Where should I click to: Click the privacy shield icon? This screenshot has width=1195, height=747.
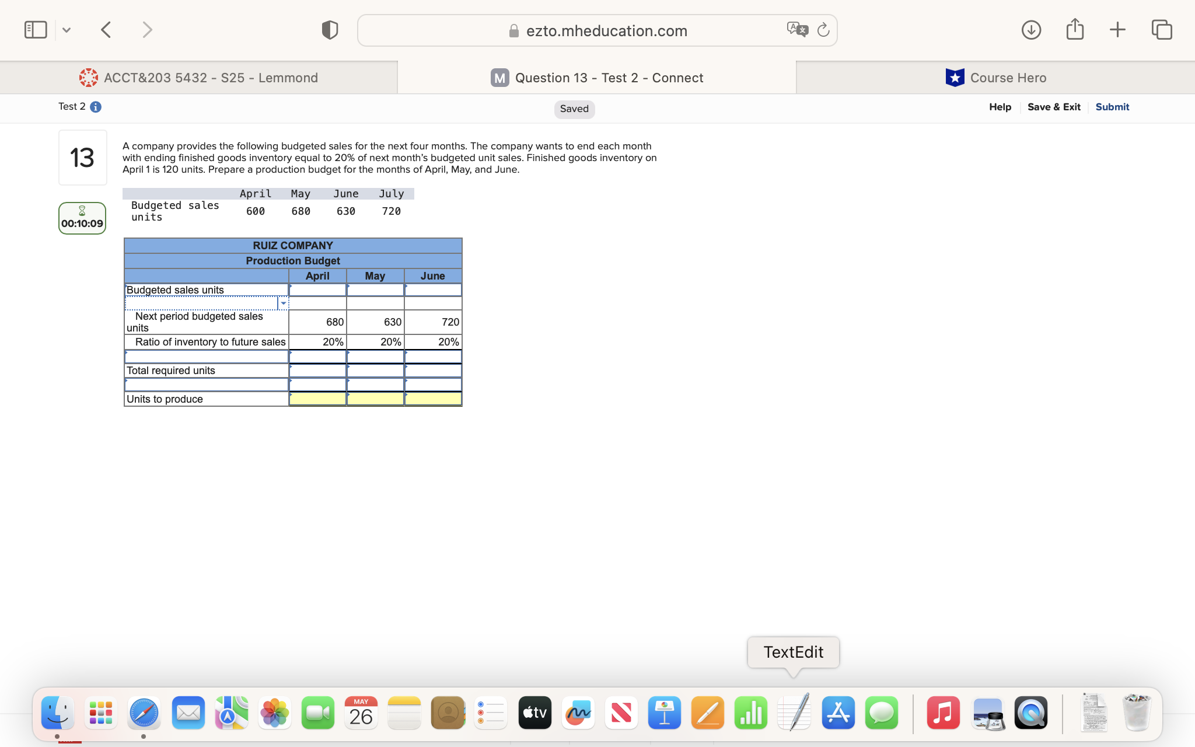tap(329, 29)
